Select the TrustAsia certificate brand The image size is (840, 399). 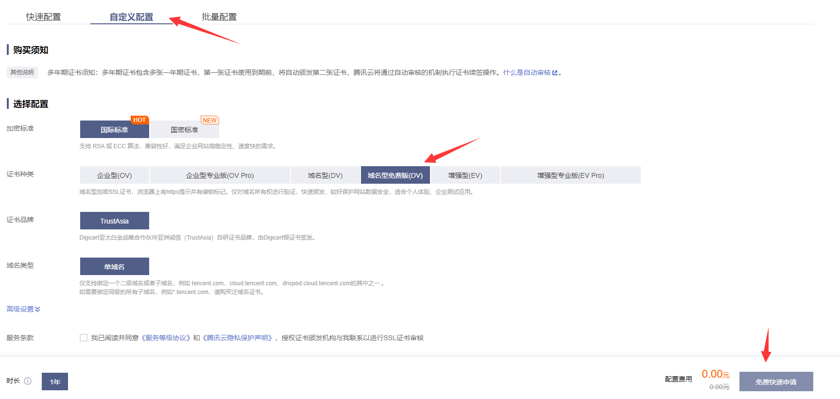tap(115, 221)
